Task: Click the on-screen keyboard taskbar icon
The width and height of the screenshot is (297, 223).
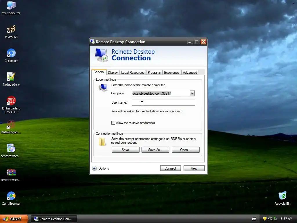Action: (254, 219)
